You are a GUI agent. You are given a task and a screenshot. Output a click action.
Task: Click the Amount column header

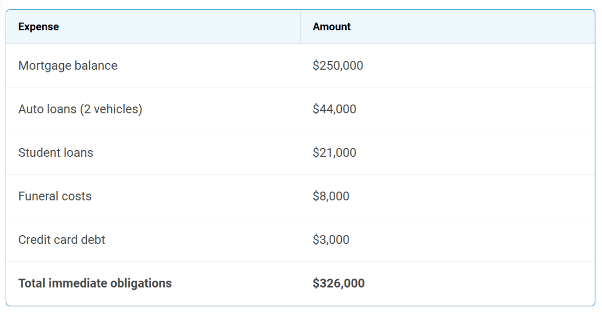[x=332, y=27]
